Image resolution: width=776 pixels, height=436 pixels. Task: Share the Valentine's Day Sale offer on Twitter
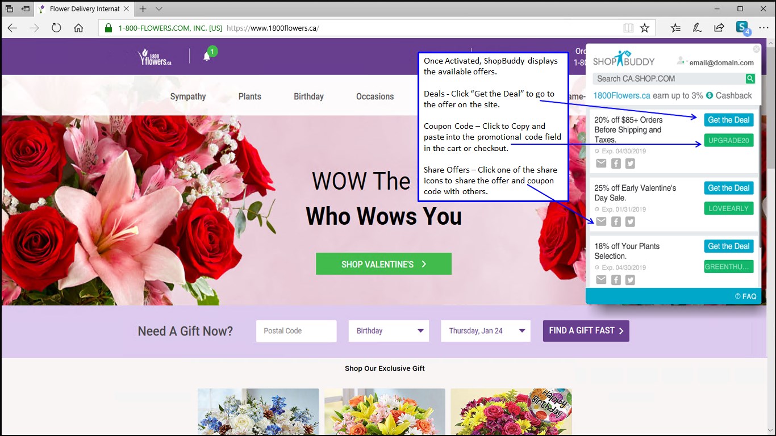630,222
